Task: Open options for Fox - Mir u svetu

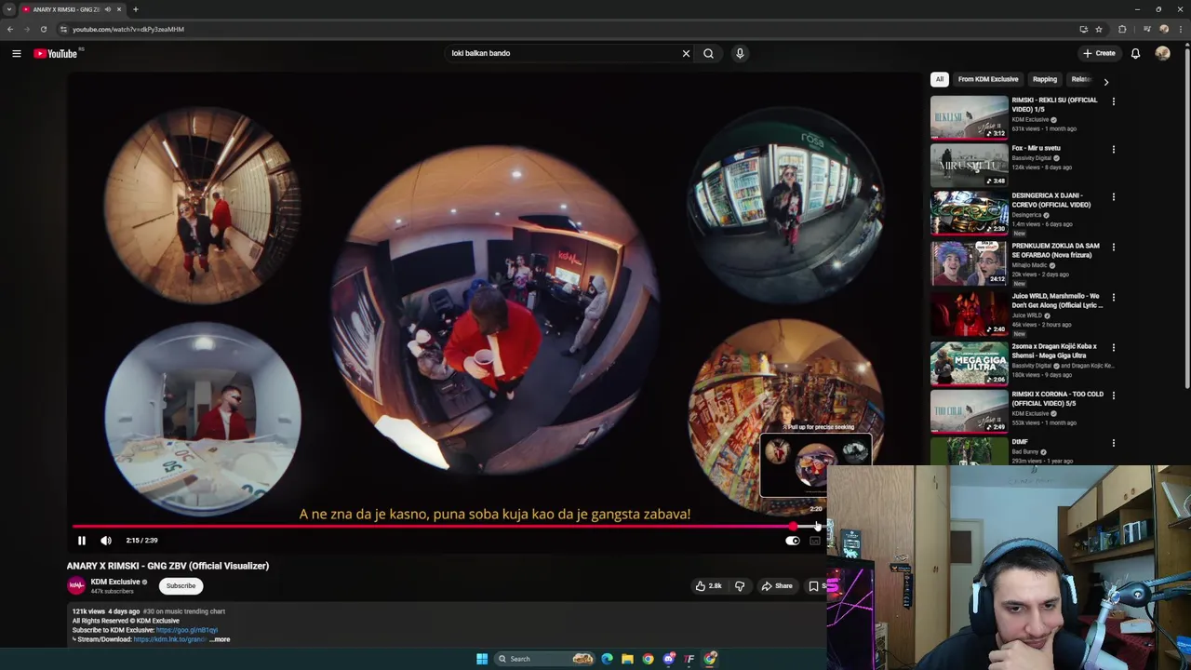Action: coord(1114,149)
